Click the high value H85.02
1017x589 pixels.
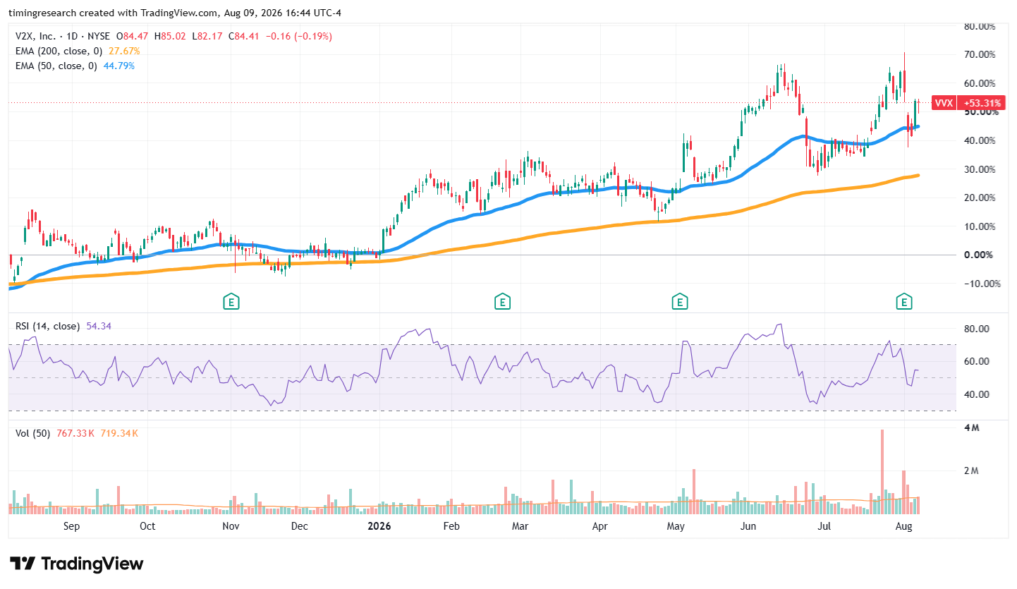click(x=171, y=36)
